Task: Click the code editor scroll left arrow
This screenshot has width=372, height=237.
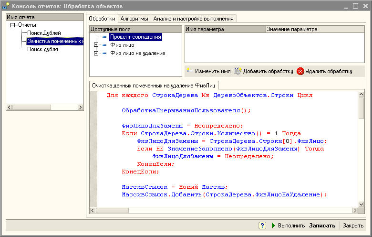Action: 93,210
